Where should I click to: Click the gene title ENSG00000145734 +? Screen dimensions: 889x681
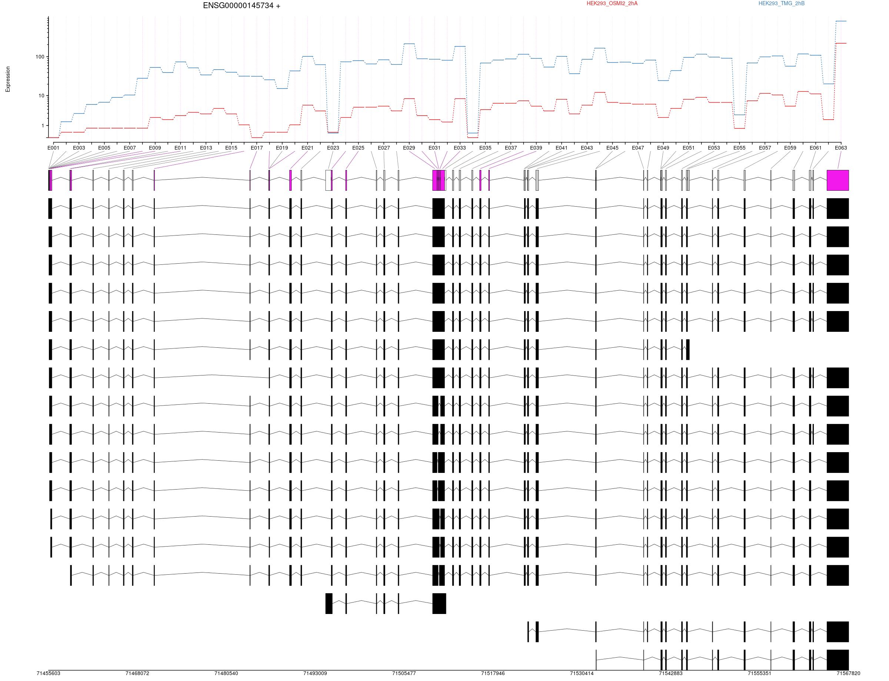(x=242, y=6)
